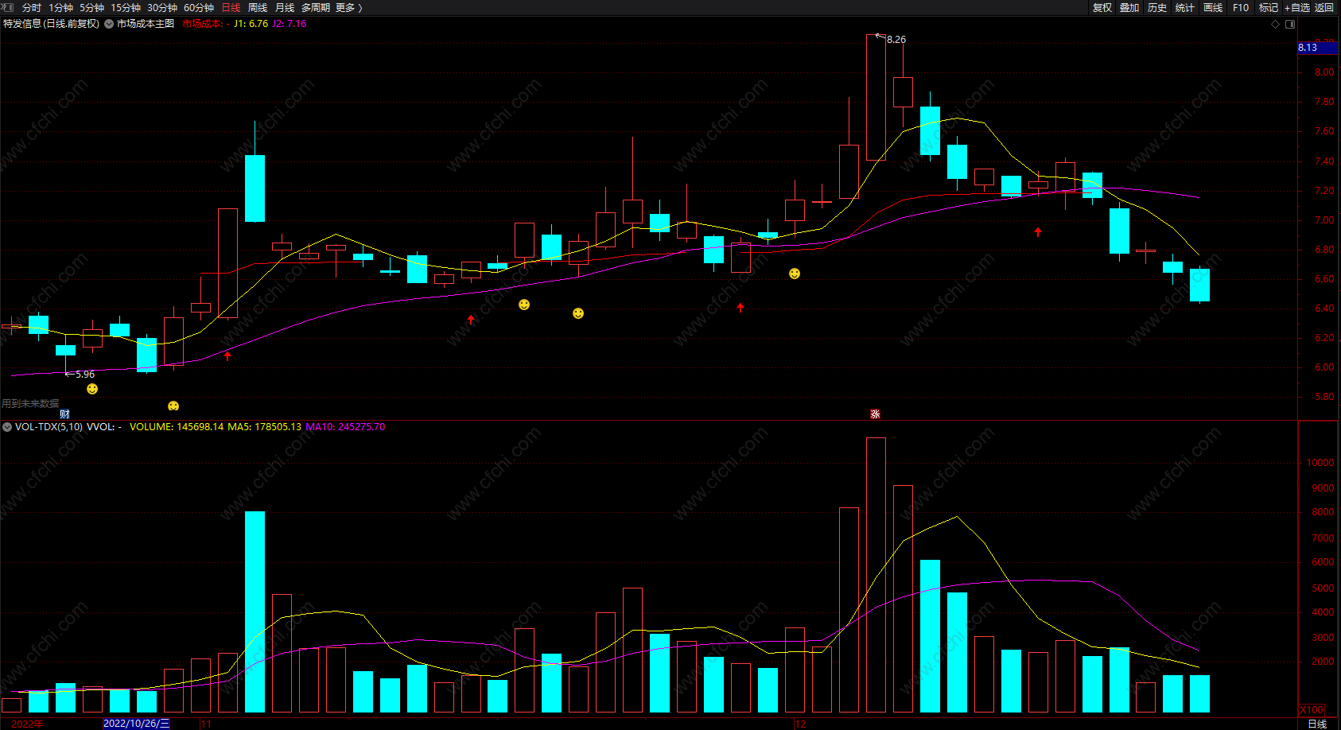Click the 8.00 price axis label
Image resolution: width=1341 pixels, height=730 pixels.
[x=1324, y=72]
